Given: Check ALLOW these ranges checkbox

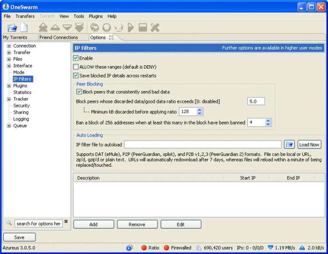Looking at the screenshot, I should [x=76, y=67].
